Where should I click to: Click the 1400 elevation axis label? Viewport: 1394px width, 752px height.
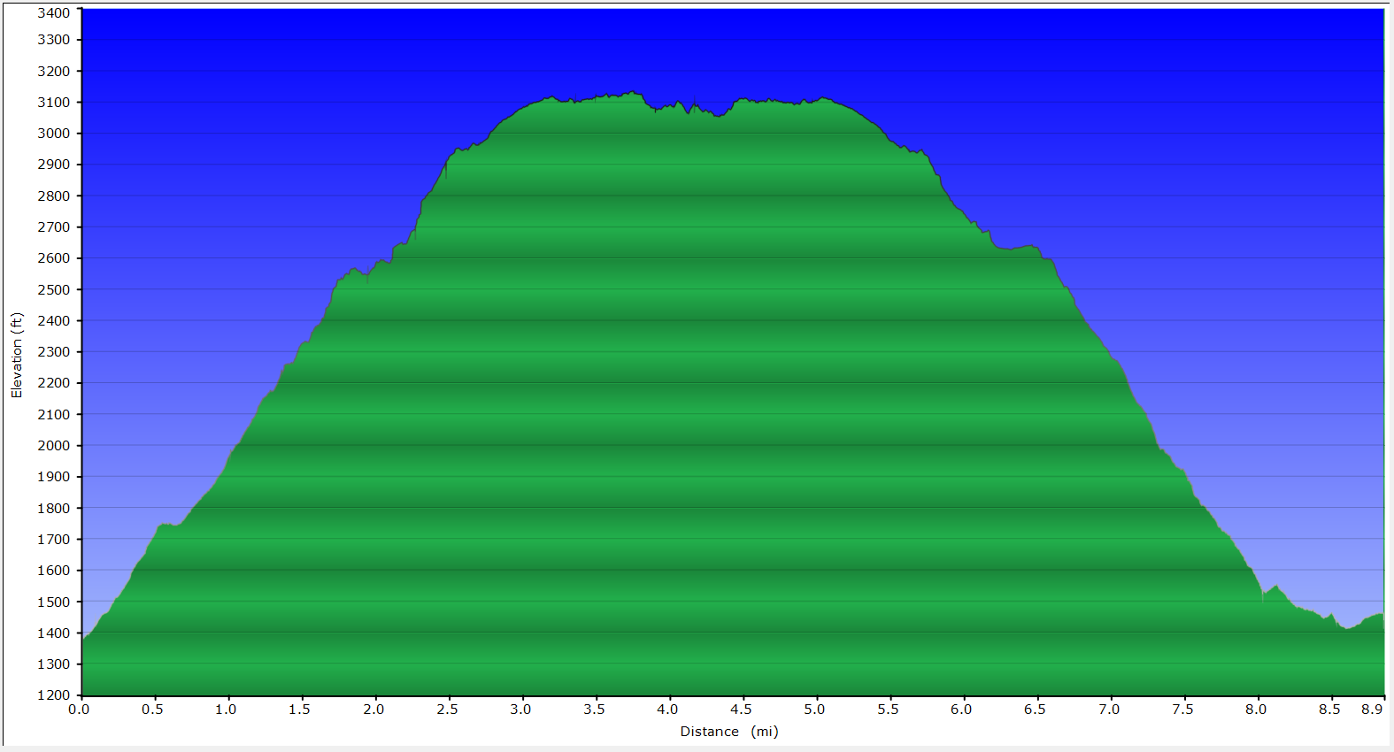coord(53,633)
